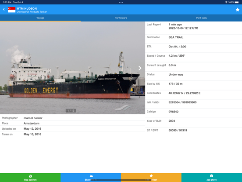Select Chemical/Oil Products Tanker subtitle
Viewport: 242px width, 182px height.
[32, 12]
